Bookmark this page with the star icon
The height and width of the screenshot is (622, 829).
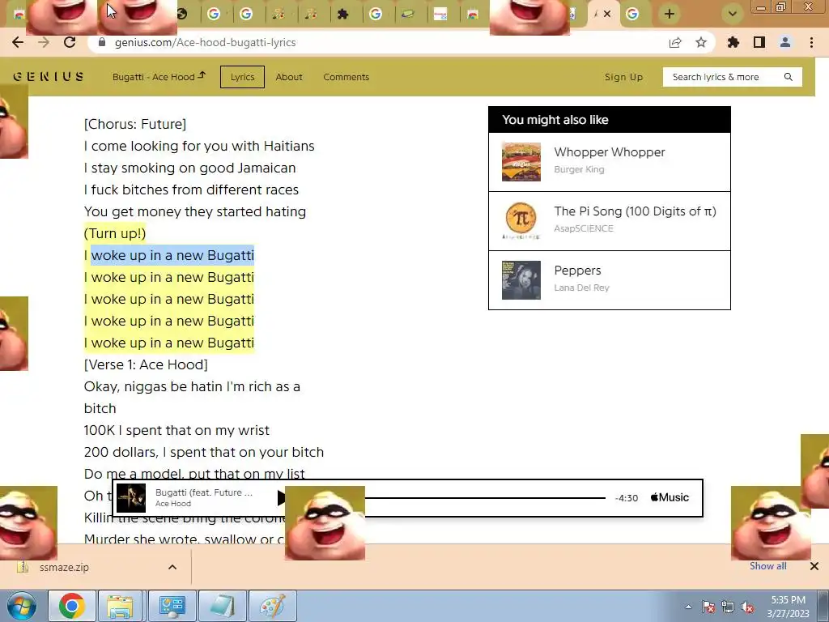[x=701, y=42]
